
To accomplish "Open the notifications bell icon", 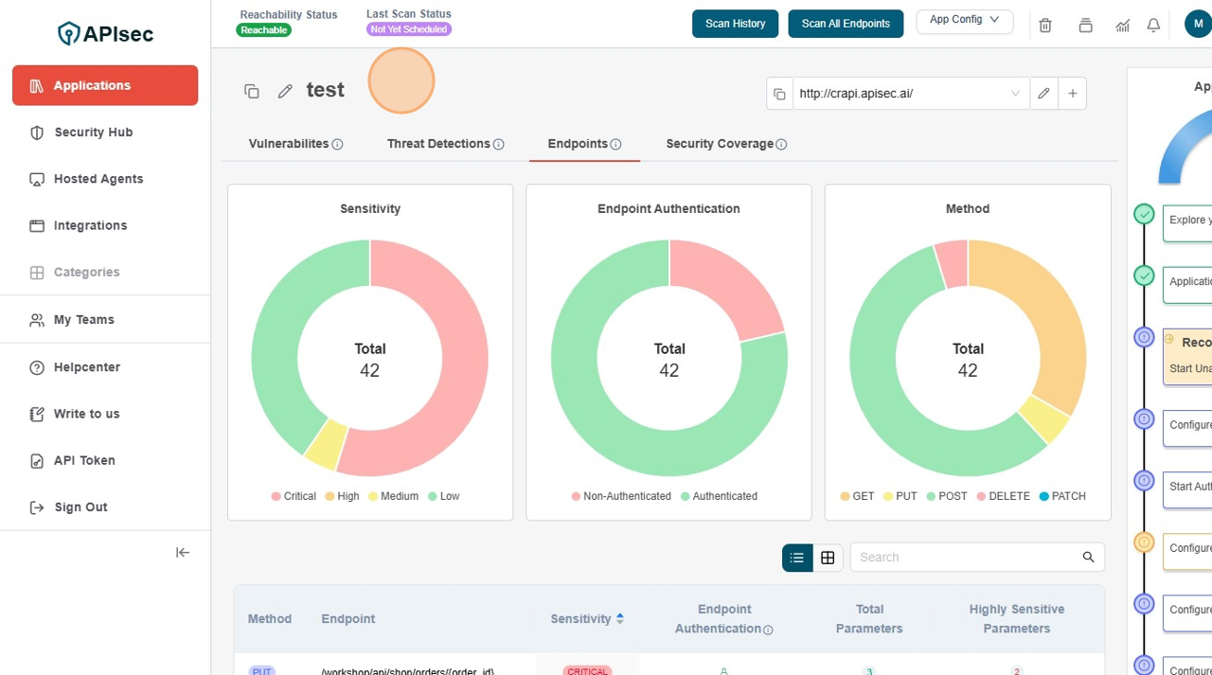I will pyautogui.click(x=1153, y=26).
